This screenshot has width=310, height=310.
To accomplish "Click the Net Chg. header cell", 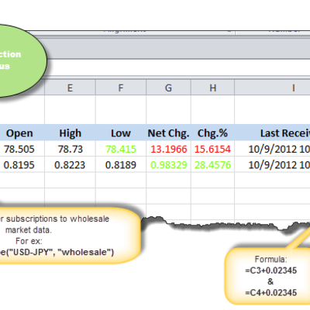I will click(168, 133).
